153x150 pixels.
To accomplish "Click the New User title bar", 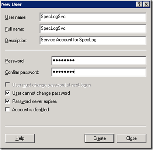I will (68, 4).
